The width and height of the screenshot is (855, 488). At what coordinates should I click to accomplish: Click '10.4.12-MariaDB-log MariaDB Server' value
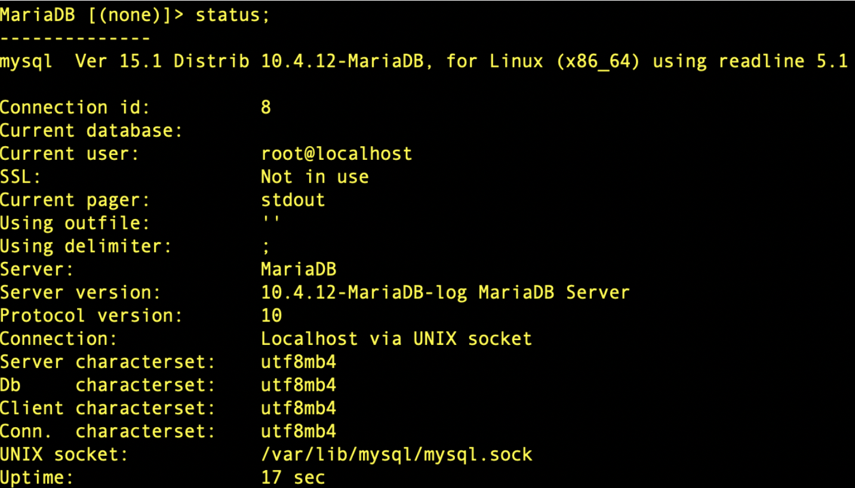pos(445,293)
